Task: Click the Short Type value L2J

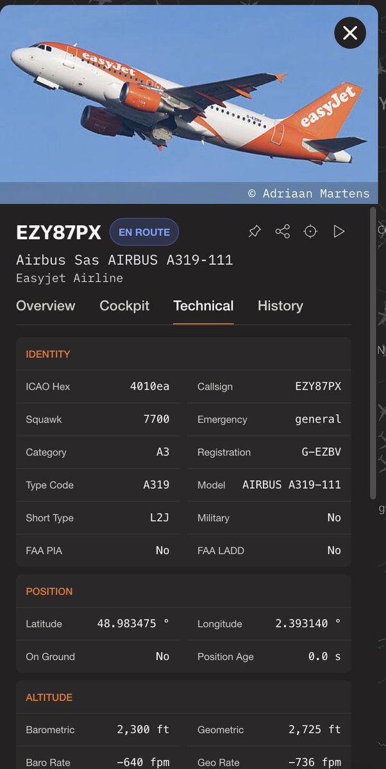Action: click(x=160, y=518)
